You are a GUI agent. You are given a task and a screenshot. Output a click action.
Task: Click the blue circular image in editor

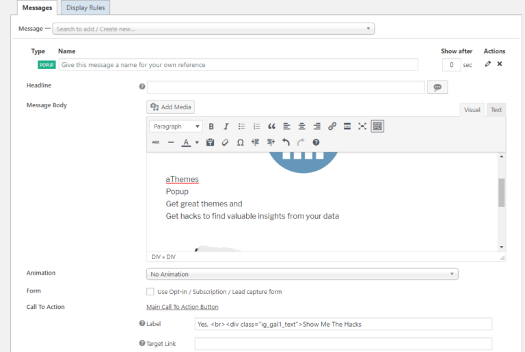[x=304, y=163]
